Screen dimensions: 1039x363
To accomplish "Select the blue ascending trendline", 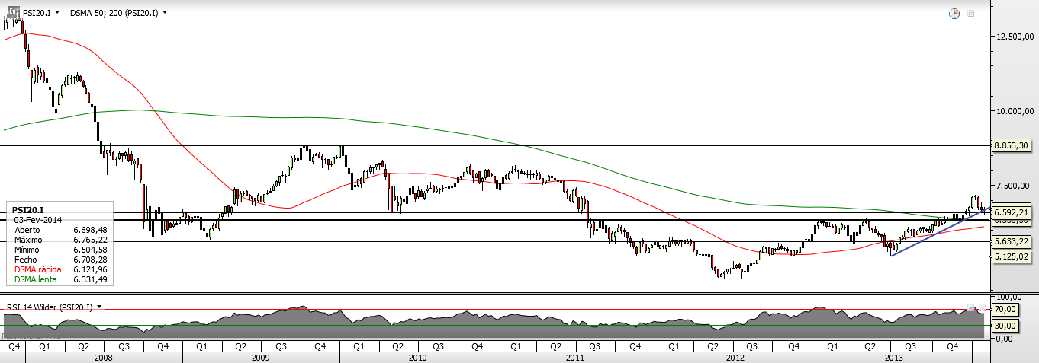I will pos(938,231).
